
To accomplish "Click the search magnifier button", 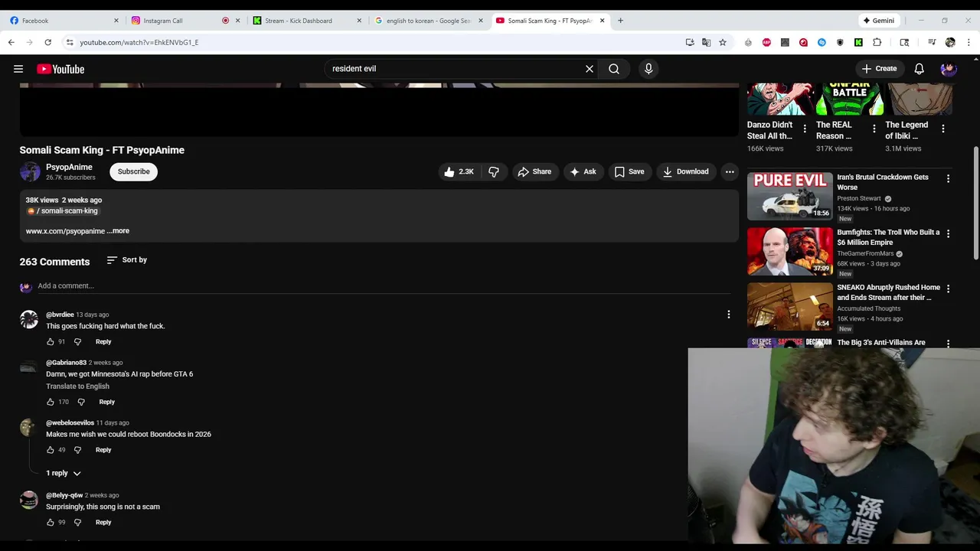I will coord(614,69).
